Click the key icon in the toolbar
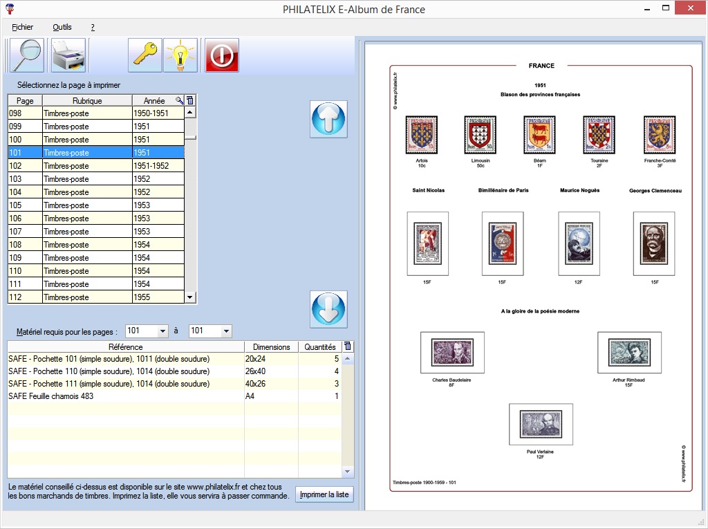Viewport: 708px width, 529px height. point(143,55)
